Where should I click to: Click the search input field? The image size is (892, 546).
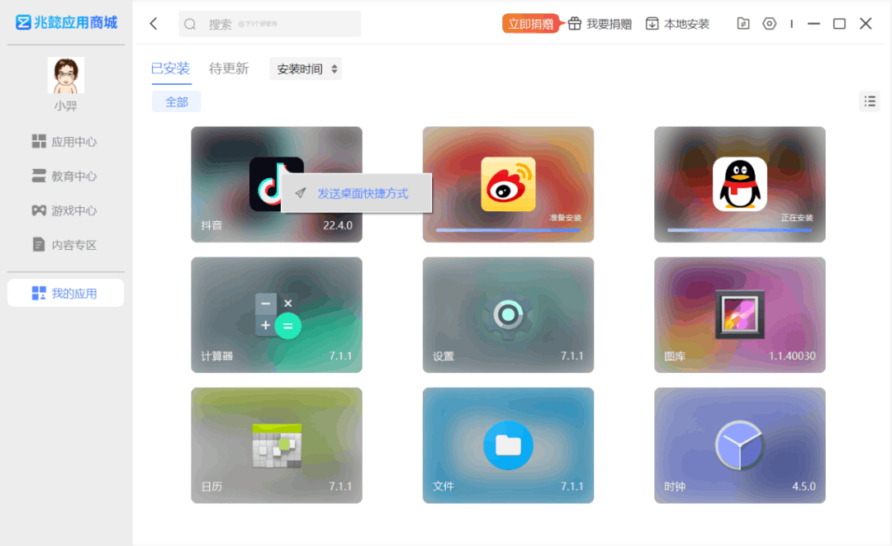coord(269,24)
